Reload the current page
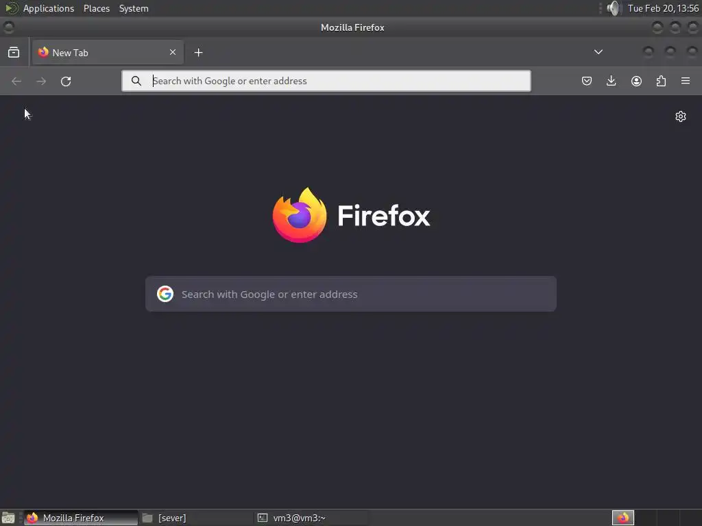The image size is (702, 526). click(x=66, y=81)
